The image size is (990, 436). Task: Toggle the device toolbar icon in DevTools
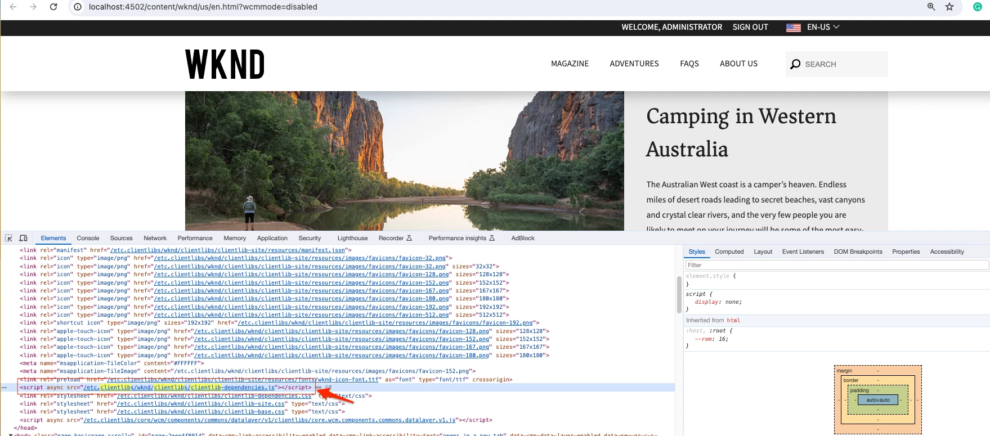coord(23,239)
